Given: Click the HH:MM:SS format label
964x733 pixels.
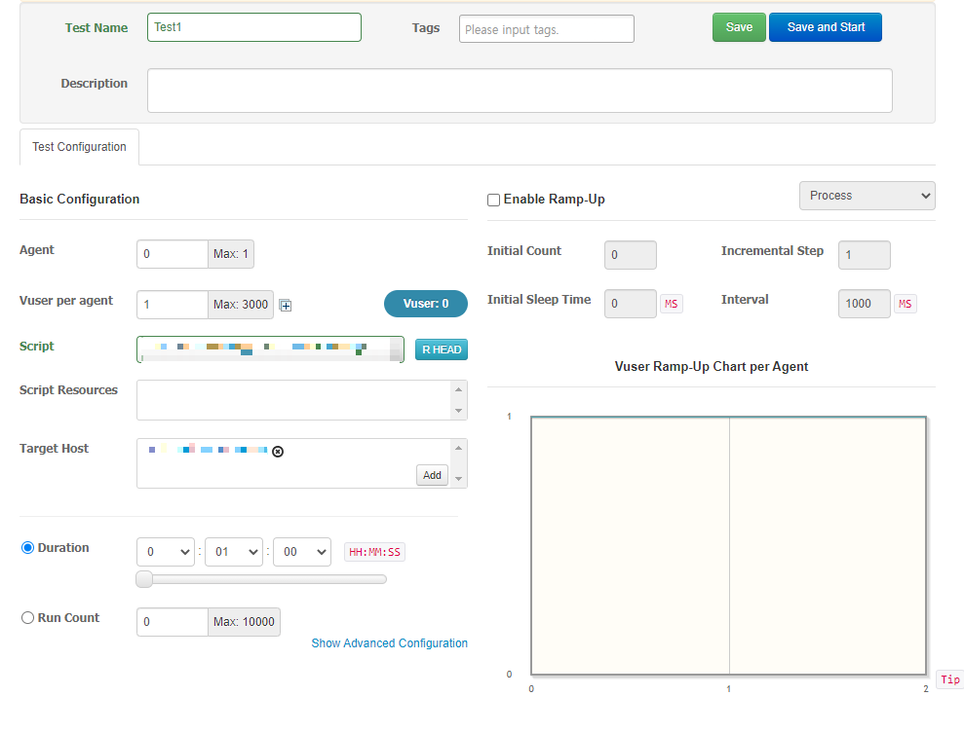Looking at the screenshot, I should (x=374, y=552).
